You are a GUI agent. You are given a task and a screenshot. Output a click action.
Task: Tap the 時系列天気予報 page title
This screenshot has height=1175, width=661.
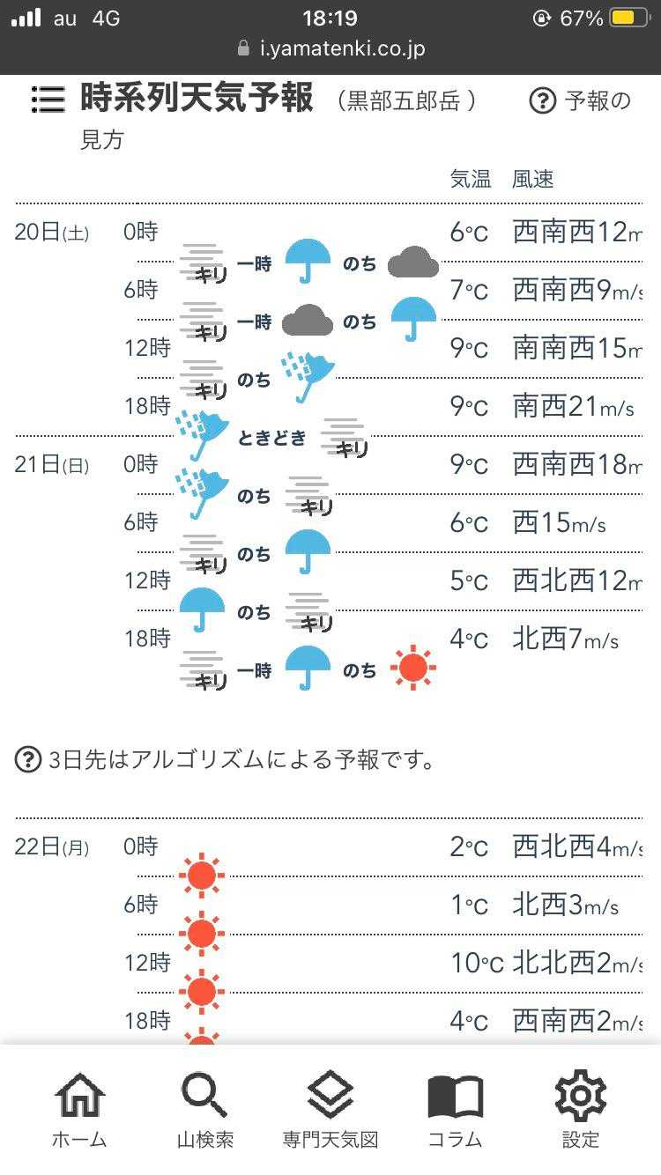[x=197, y=98]
